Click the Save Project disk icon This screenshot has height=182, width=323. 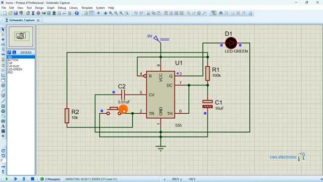[16, 13]
